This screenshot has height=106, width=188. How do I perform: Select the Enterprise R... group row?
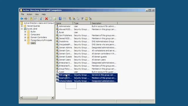point(87,66)
